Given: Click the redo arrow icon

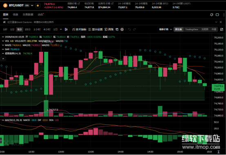Looking at the screenshot, I should click(x=134, y=29).
